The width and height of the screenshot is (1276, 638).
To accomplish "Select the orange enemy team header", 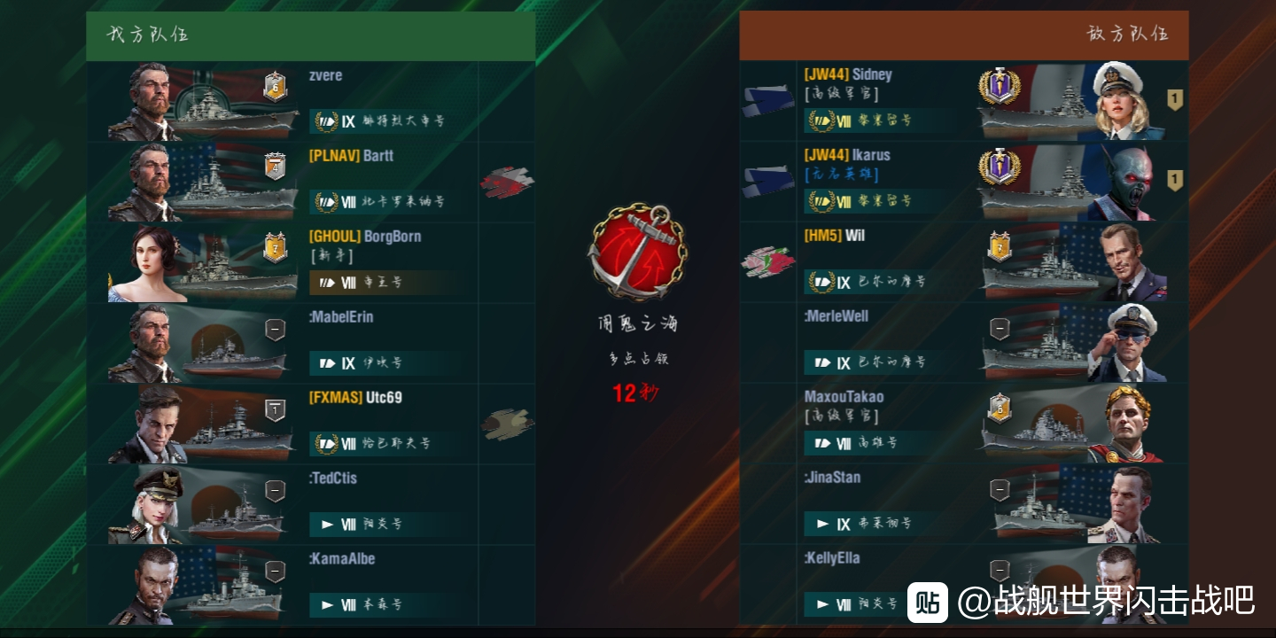I will pos(964,35).
